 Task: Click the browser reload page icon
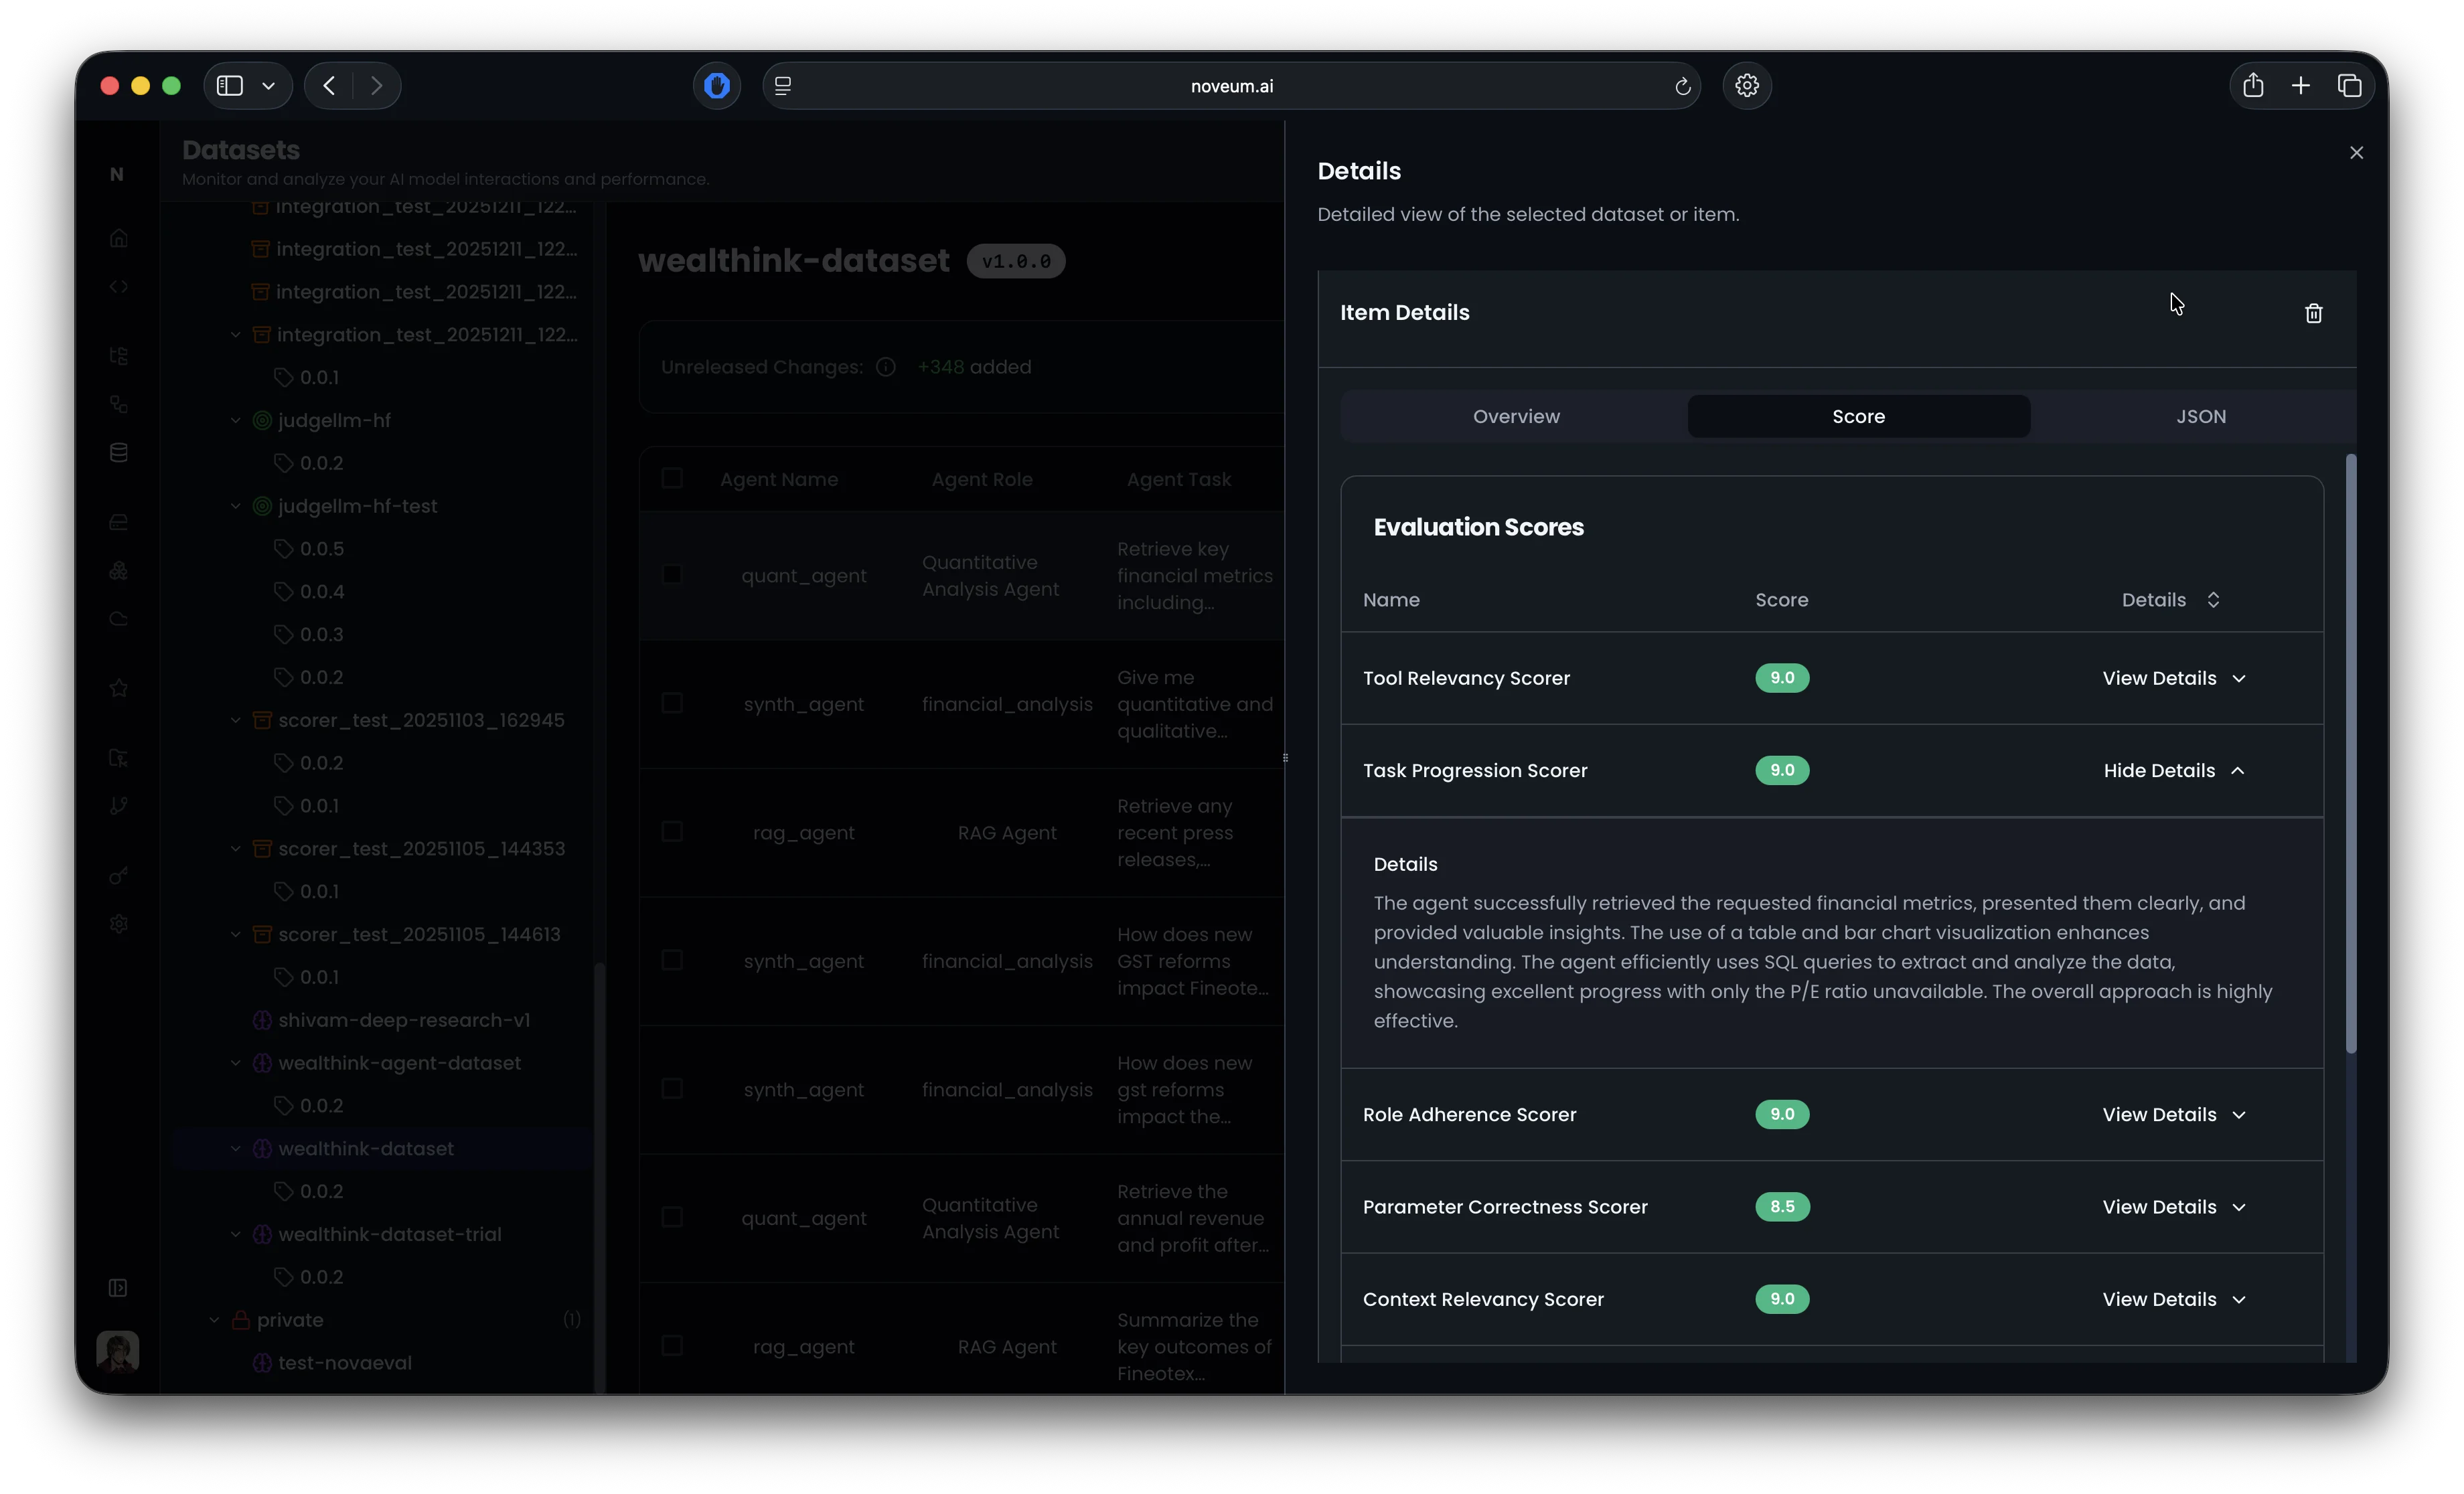pos(1682,87)
